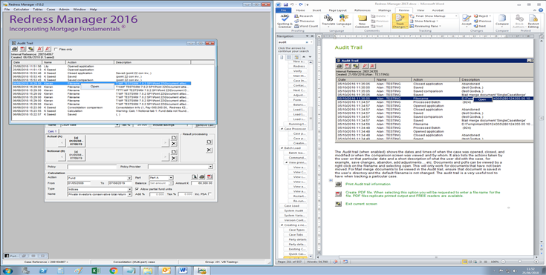Choose Open from the Audit Trail context menu

click(95, 86)
